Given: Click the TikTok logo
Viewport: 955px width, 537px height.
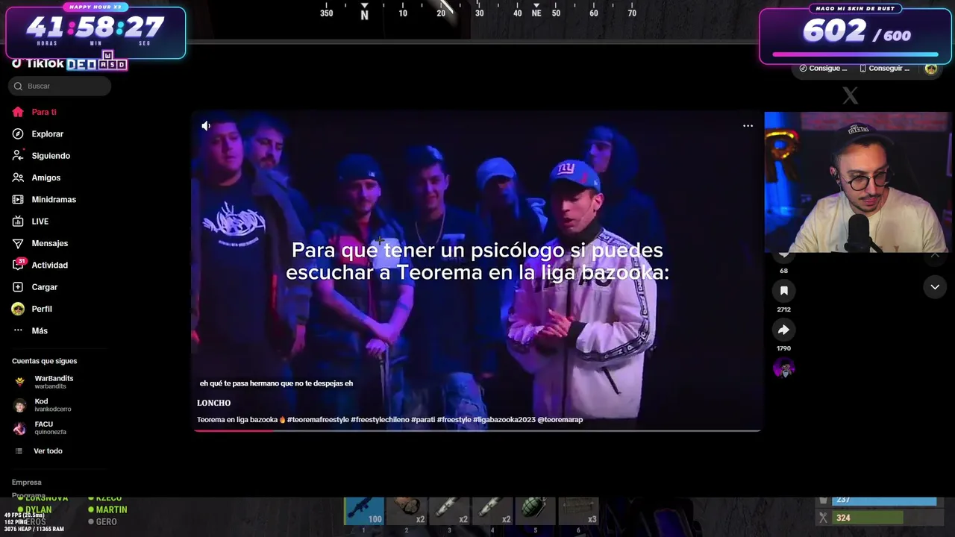Looking at the screenshot, I should [x=37, y=64].
